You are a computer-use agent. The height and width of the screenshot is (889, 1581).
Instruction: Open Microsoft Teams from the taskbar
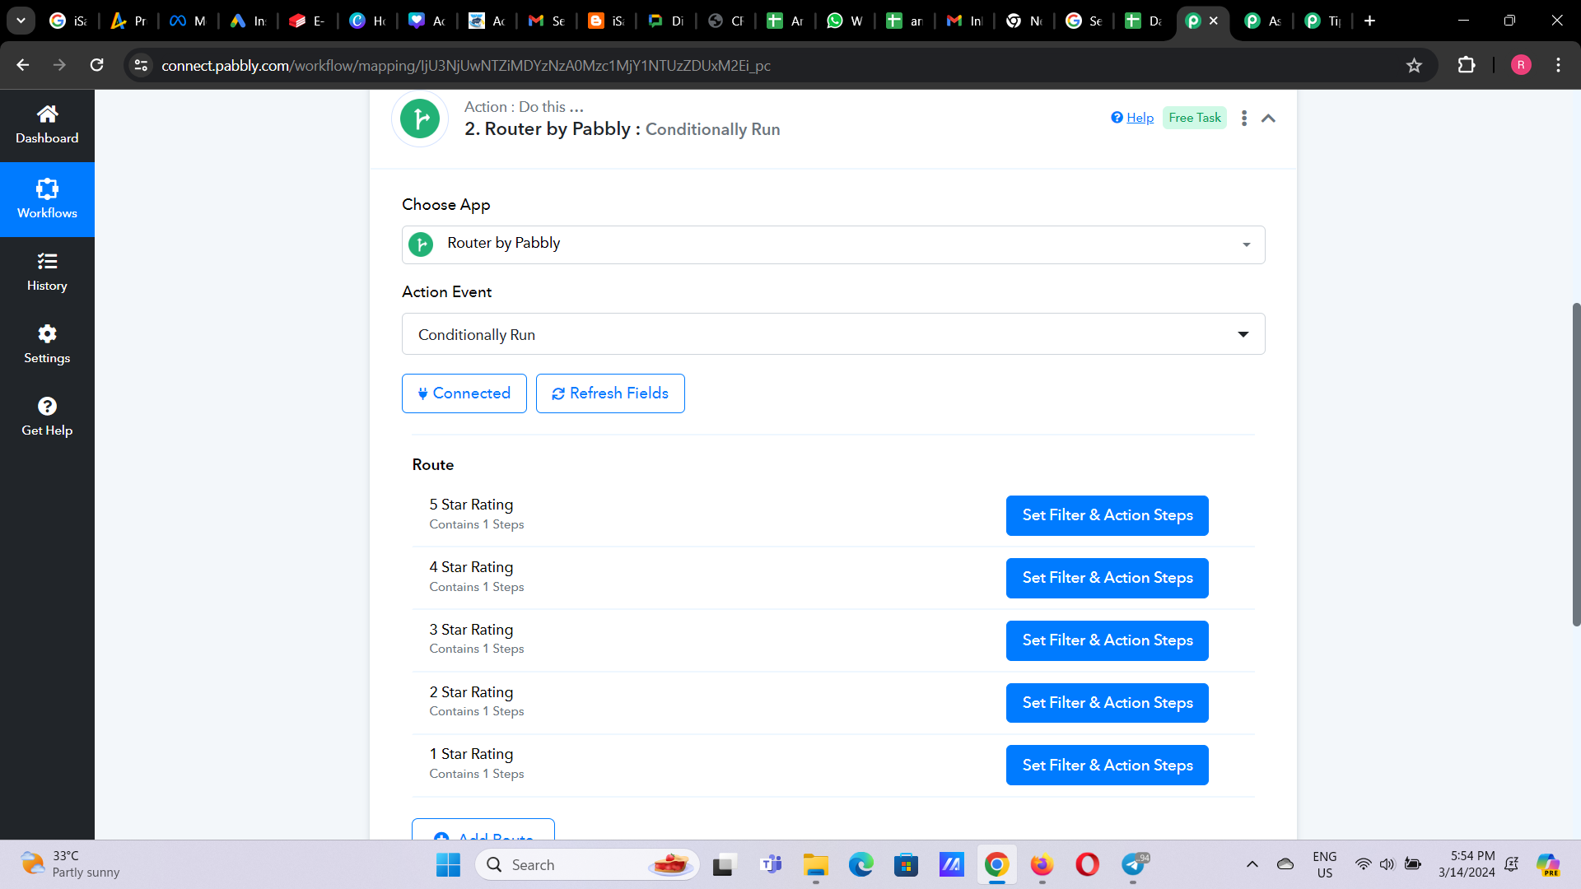(771, 864)
